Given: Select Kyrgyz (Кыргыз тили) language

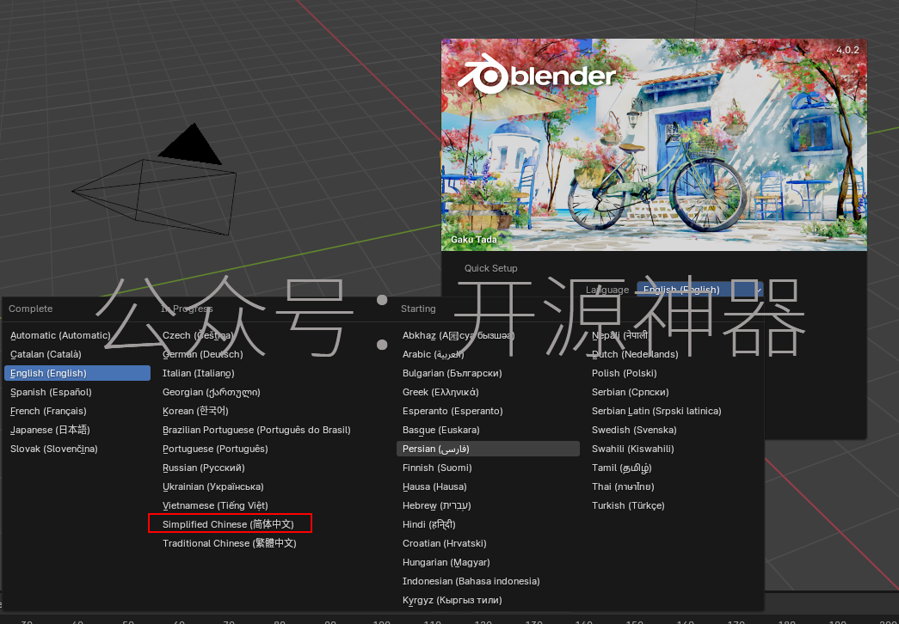Looking at the screenshot, I should coord(488,600).
